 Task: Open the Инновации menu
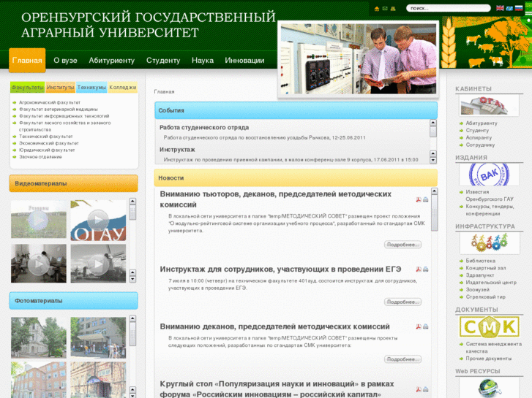tap(244, 61)
